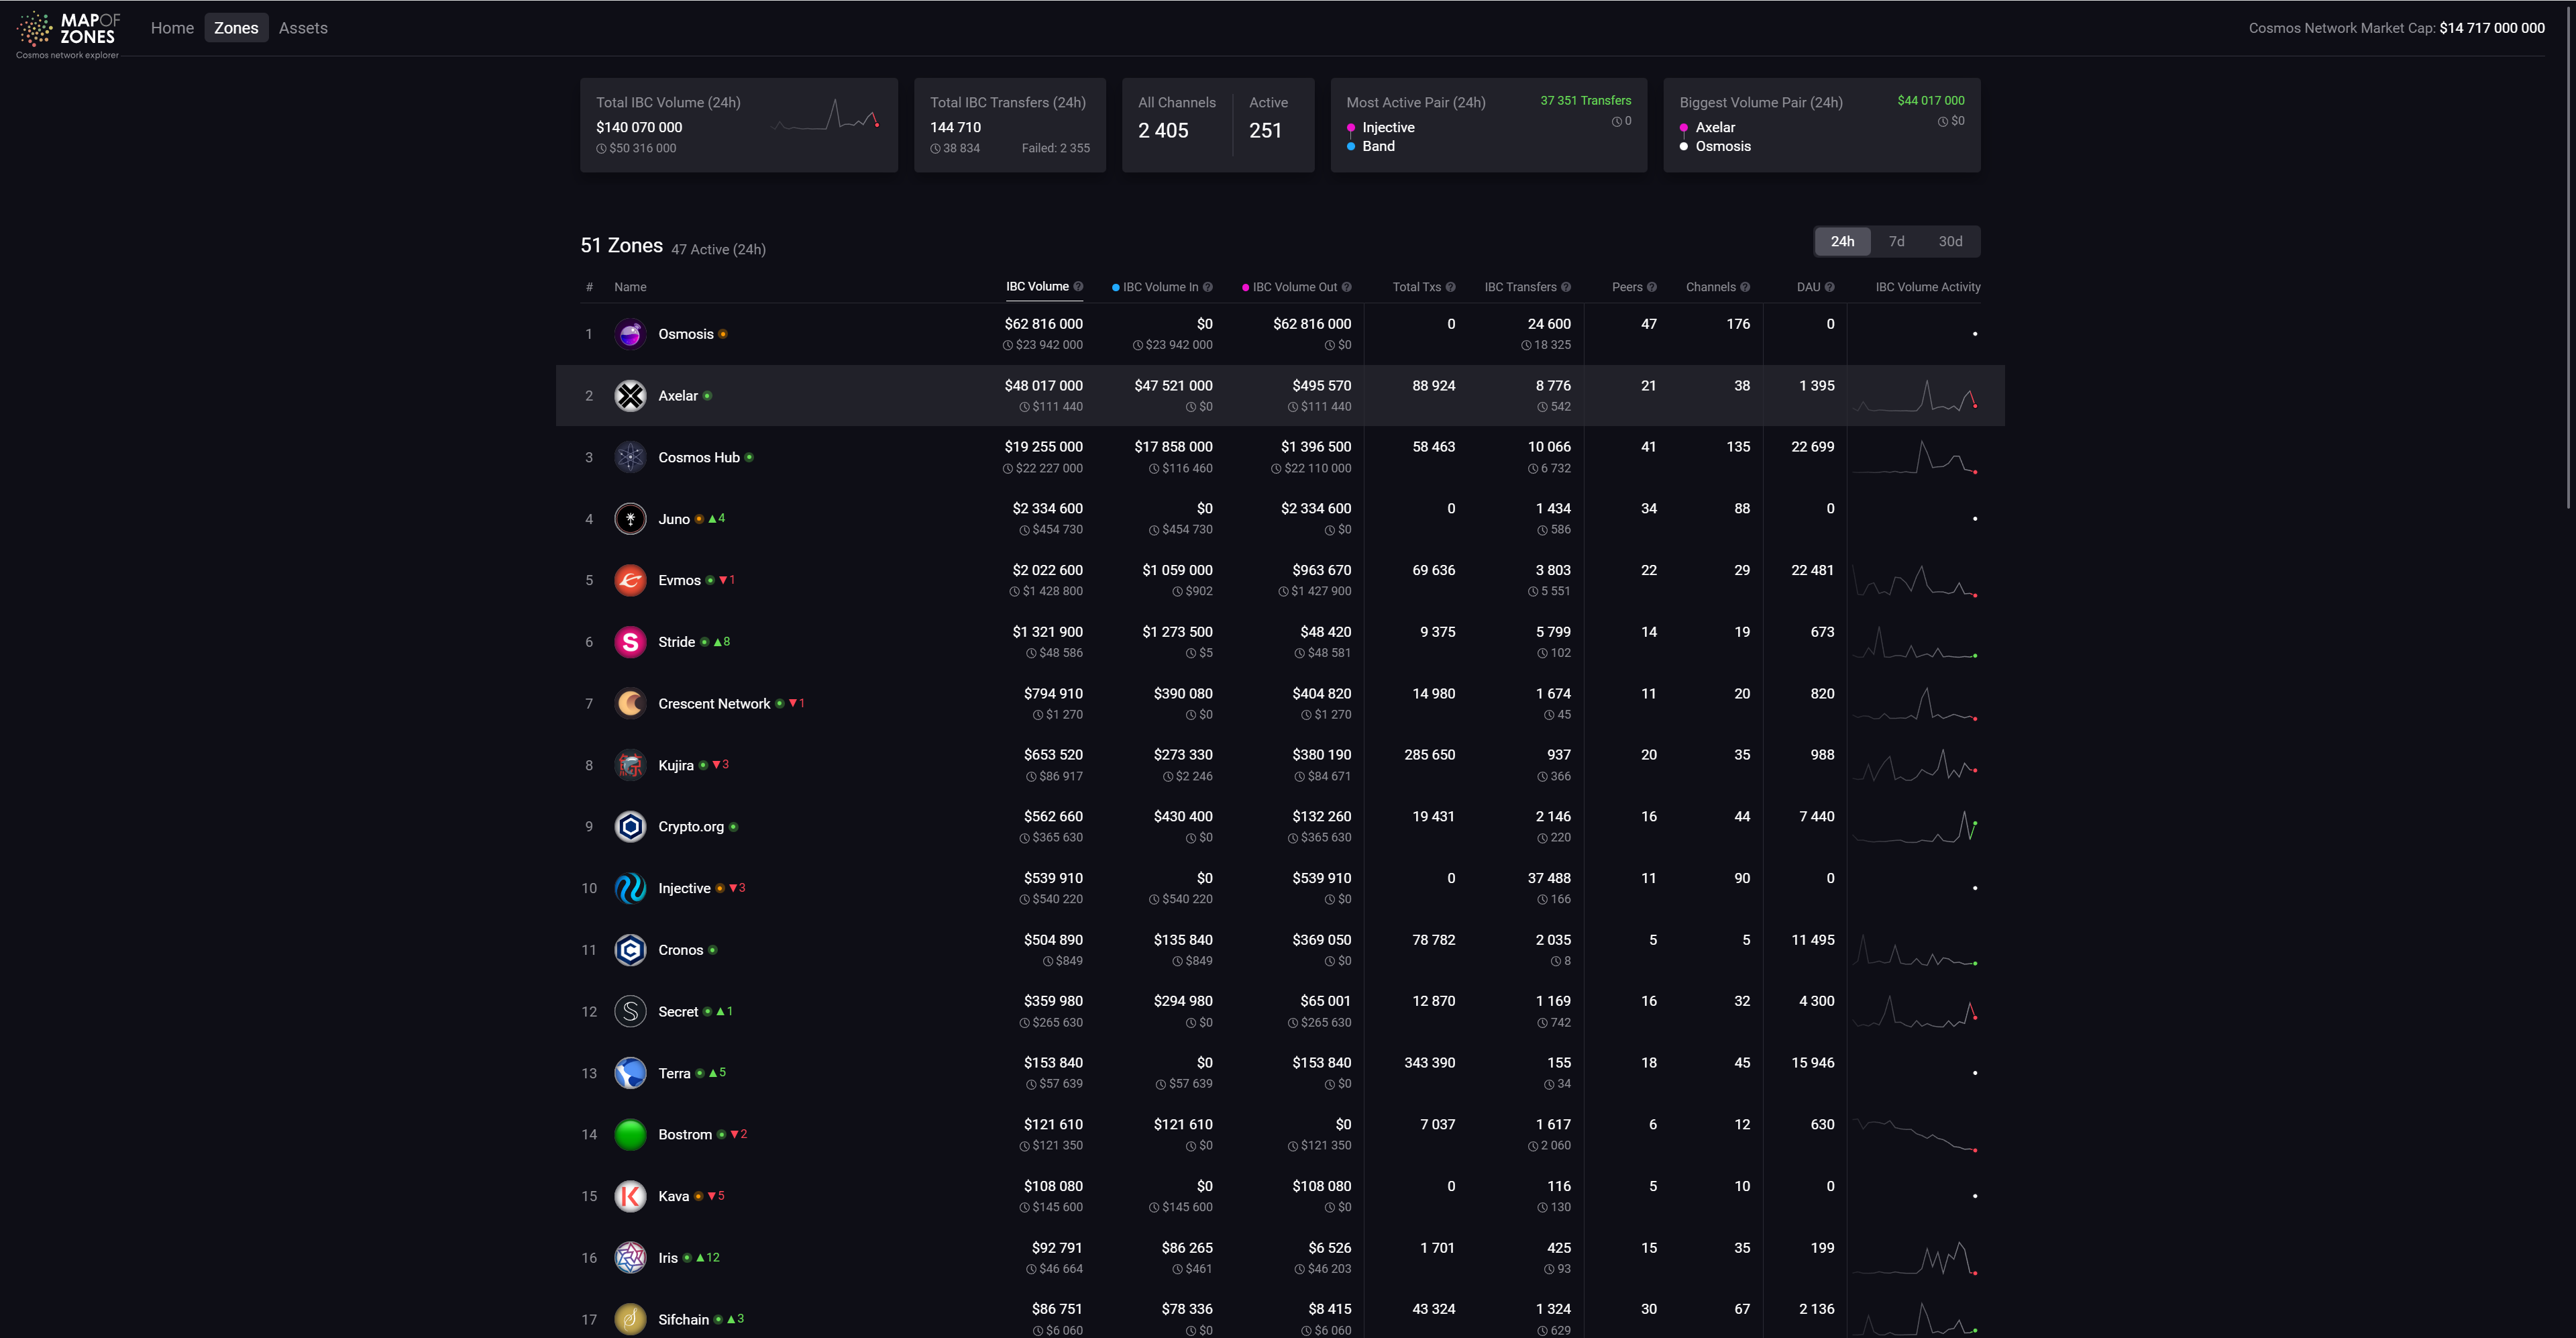This screenshot has height=1338, width=2576.
Task: Click the Axelar zone logo icon
Action: coord(630,396)
